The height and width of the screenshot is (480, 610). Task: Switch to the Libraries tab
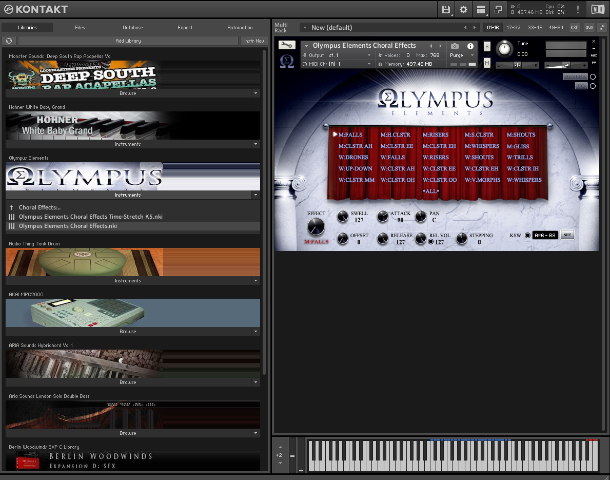[27, 28]
